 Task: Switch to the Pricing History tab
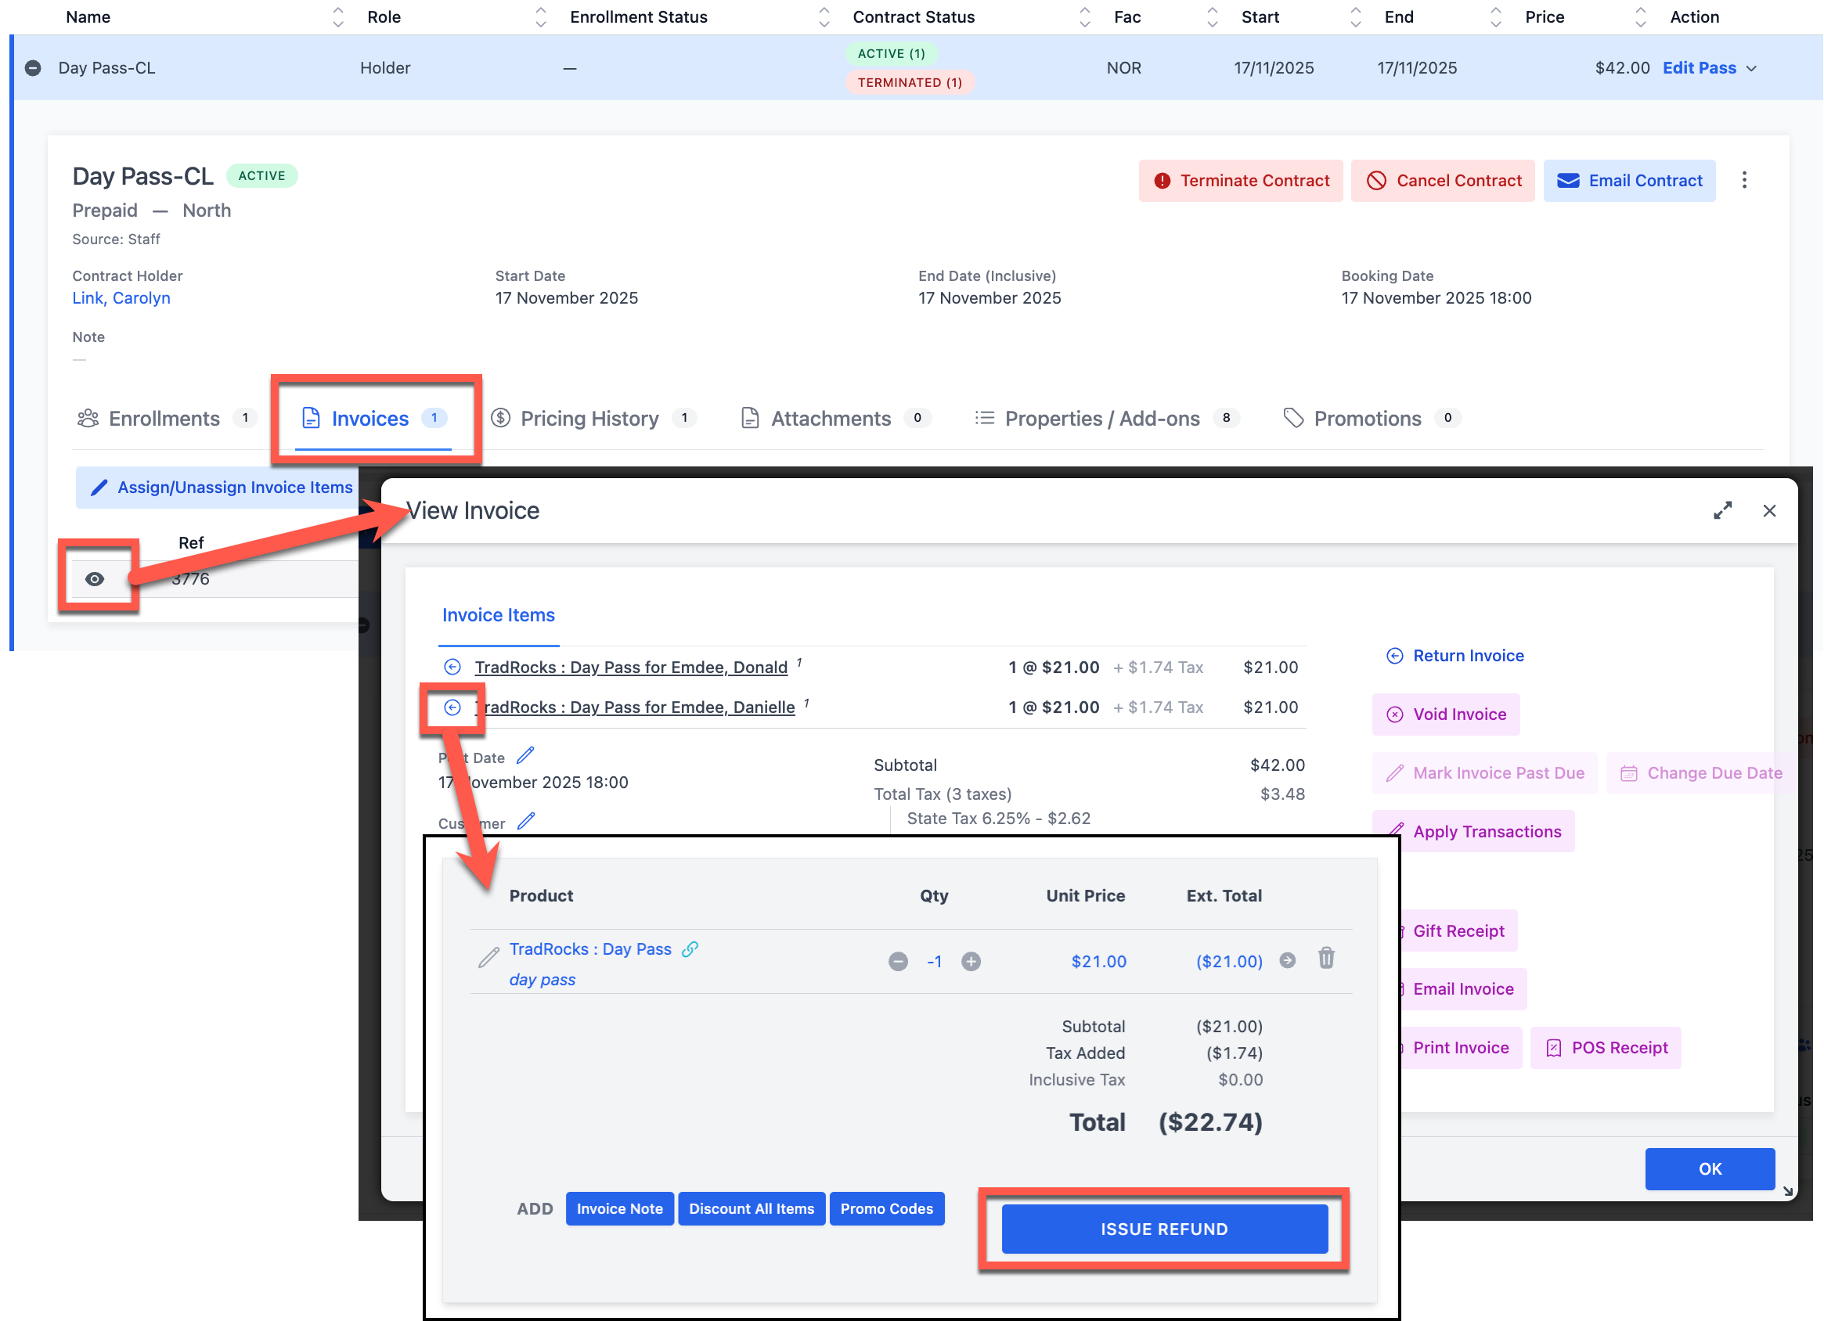589,419
